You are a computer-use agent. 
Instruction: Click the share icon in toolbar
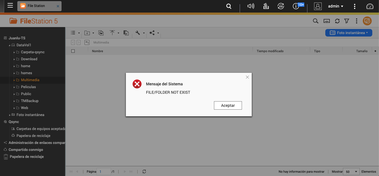152,33
